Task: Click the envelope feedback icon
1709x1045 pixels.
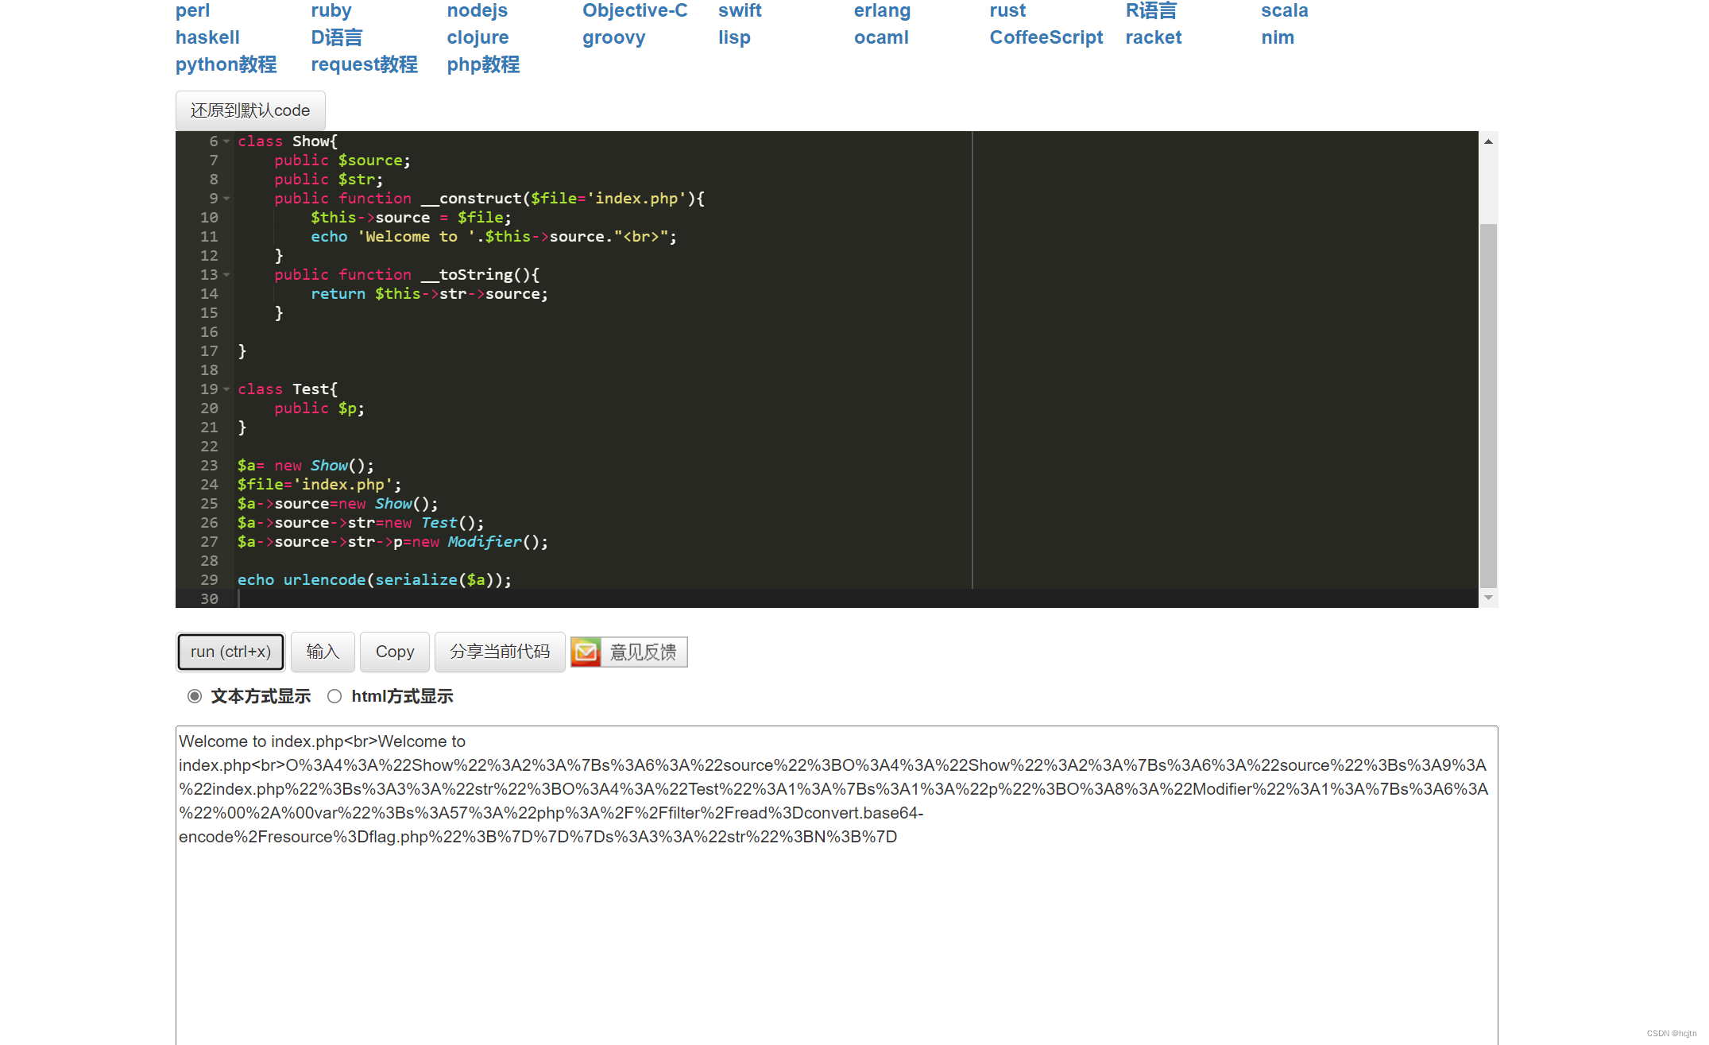Action: tap(586, 652)
